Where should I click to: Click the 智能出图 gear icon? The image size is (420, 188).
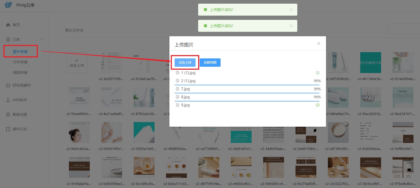[x=8, y=114]
